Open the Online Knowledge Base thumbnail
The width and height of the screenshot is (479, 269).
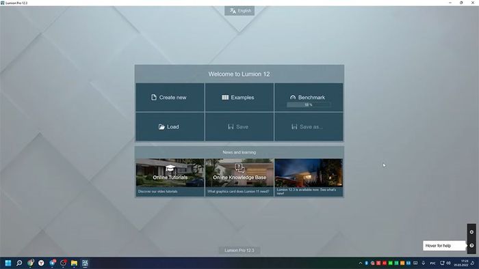click(239, 173)
